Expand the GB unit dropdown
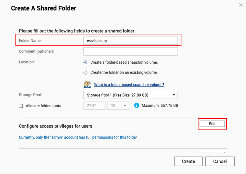The image size is (246, 174). click(x=118, y=106)
